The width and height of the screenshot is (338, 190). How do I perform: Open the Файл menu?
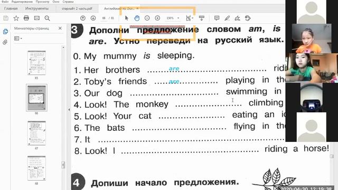pyautogui.click(x=5, y=2)
